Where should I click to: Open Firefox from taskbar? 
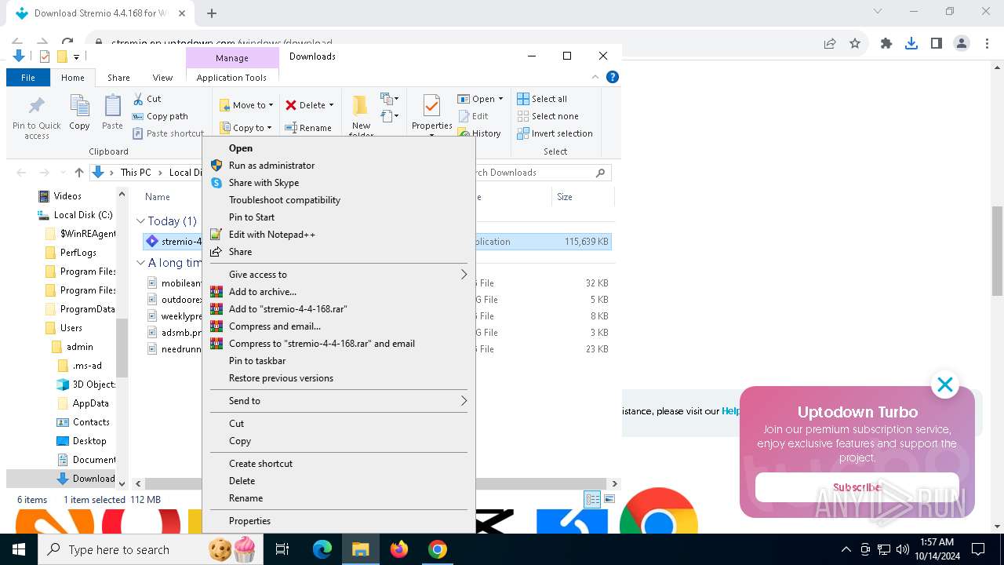click(x=399, y=549)
